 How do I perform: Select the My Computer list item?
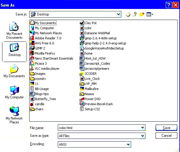tap(42, 28)
